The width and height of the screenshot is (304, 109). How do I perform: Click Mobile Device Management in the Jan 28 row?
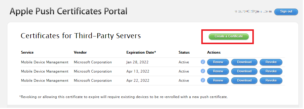45,62
